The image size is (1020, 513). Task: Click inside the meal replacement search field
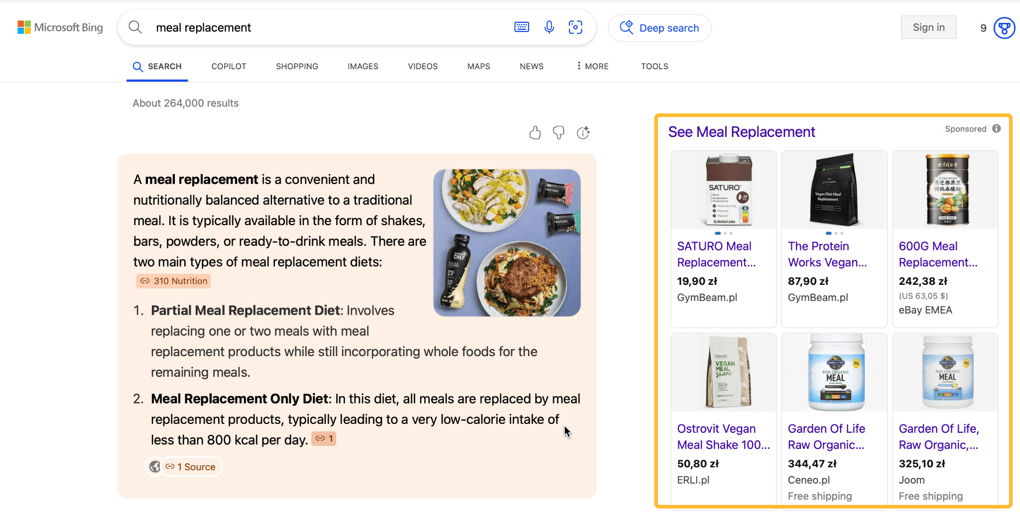pos(299,27)
